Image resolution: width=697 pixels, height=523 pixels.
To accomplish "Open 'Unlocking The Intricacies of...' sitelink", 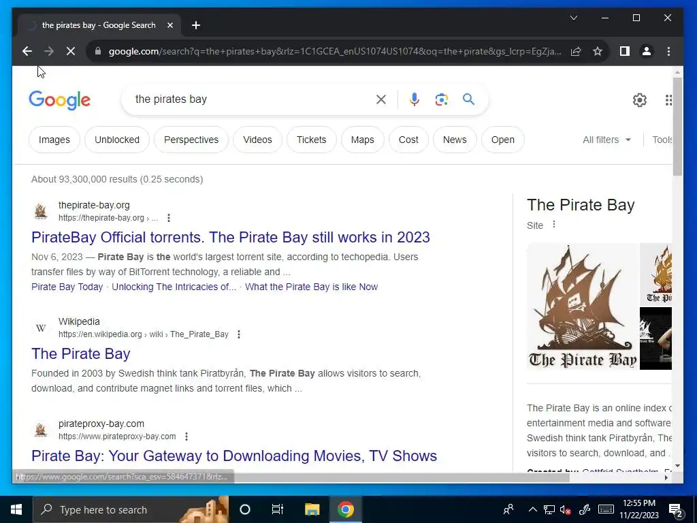I will tap(174, 287).
